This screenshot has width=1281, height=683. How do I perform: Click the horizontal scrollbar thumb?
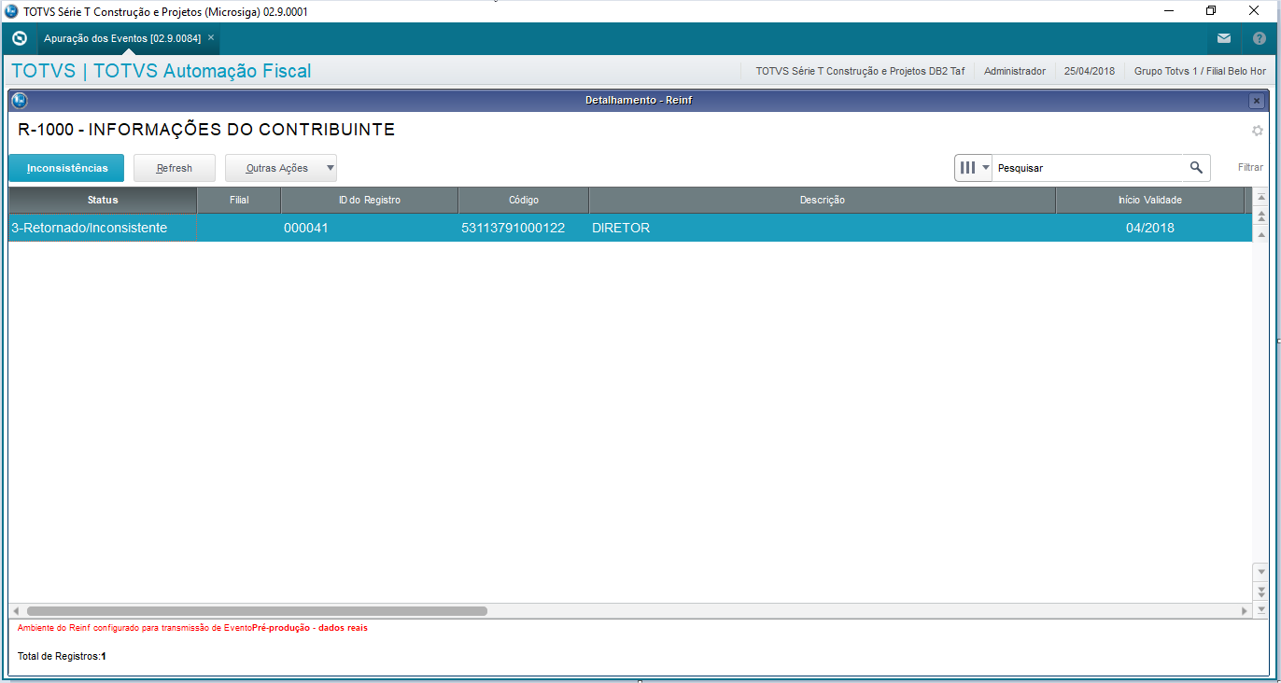[x=257, y=611]
